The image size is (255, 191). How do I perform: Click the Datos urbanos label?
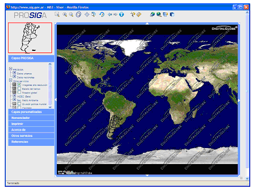[x=24, y=74]
